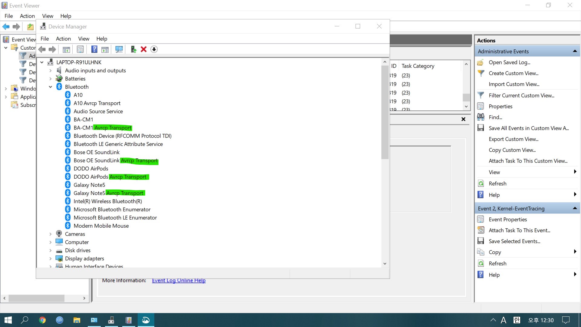Click Event Properties action
This screenshot has width=581, height=327.
(x=508, y=220)
